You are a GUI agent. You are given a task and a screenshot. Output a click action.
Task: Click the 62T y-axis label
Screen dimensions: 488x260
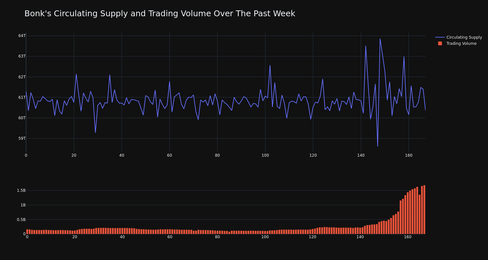tap(22, 77)
